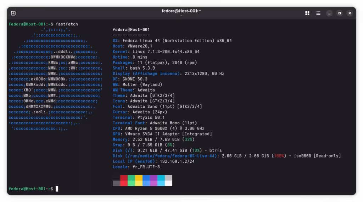Click the Disk (/) btrfs line

[167, 150]
